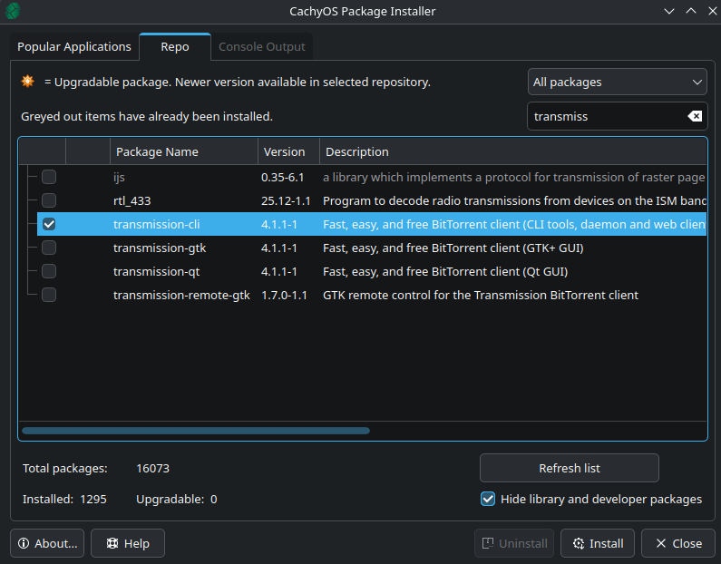Click version 1.7.0-1.1 of transmission-remote-gtk
The image size is (721, 564).
click(284, 295)
